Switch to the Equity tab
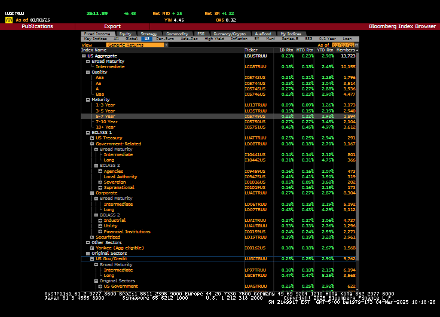 (125, 34)
